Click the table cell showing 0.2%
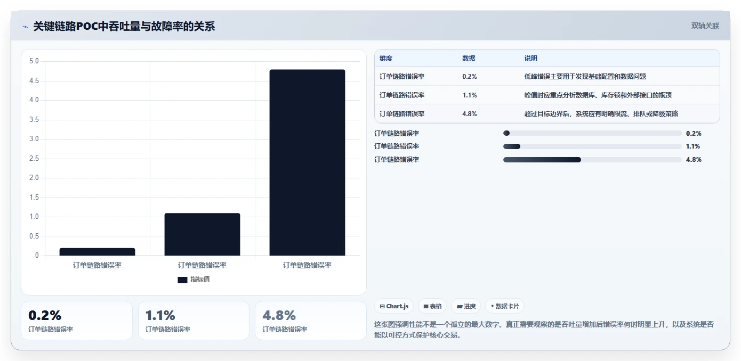Screen dimensions: 741x361 (x=470, y=77)
